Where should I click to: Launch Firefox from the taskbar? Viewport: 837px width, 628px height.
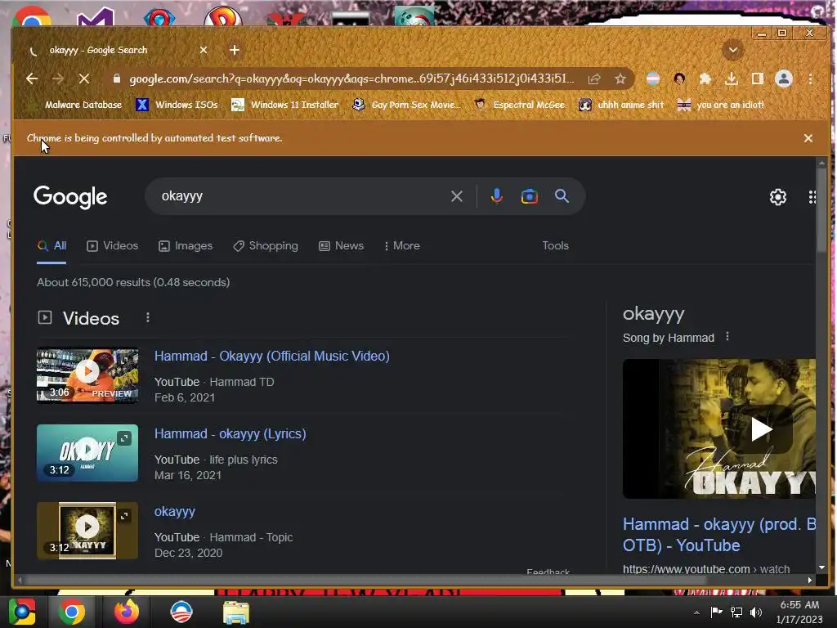[x=127, y=612]
